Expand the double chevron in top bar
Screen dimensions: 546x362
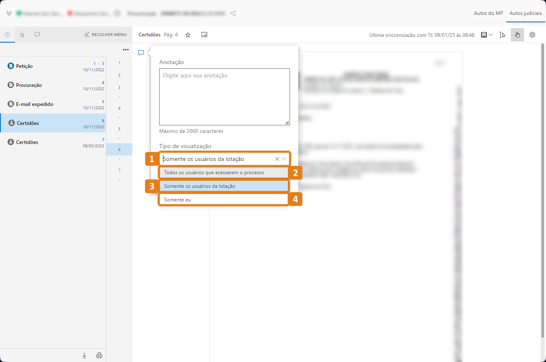click(x=9, y=13)
